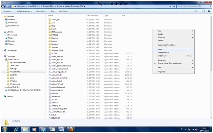Select the Presets folder icon
213x133 pixels.
[x=50, y=41]
